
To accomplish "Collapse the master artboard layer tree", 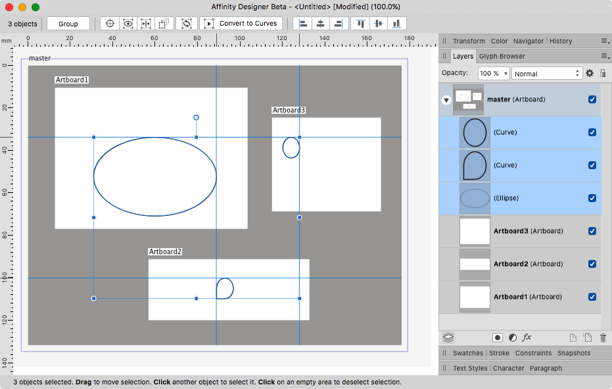I will click(446, 100).
